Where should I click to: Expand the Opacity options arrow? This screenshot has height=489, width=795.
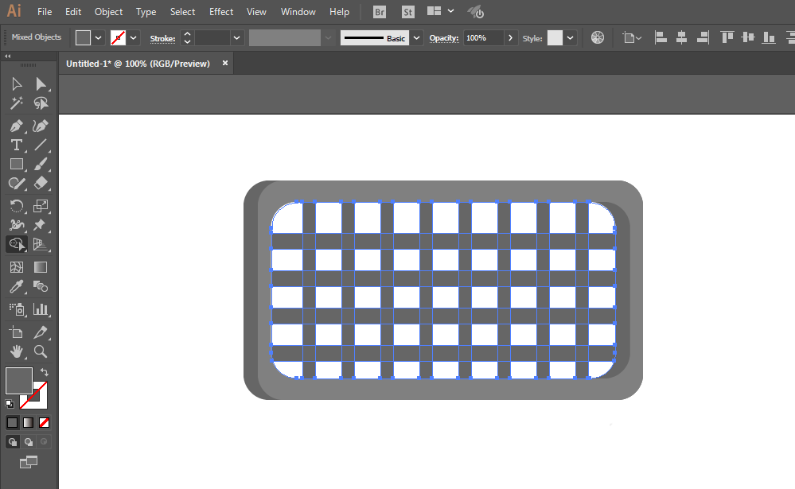coord(511,38)
